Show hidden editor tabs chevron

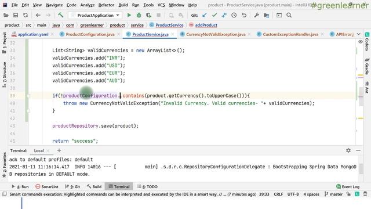pos(359,34)
